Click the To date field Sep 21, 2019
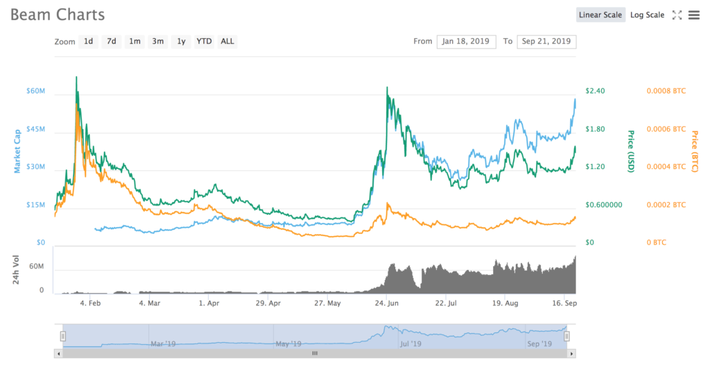Screen dimensions: 710x367 [546, 41]
